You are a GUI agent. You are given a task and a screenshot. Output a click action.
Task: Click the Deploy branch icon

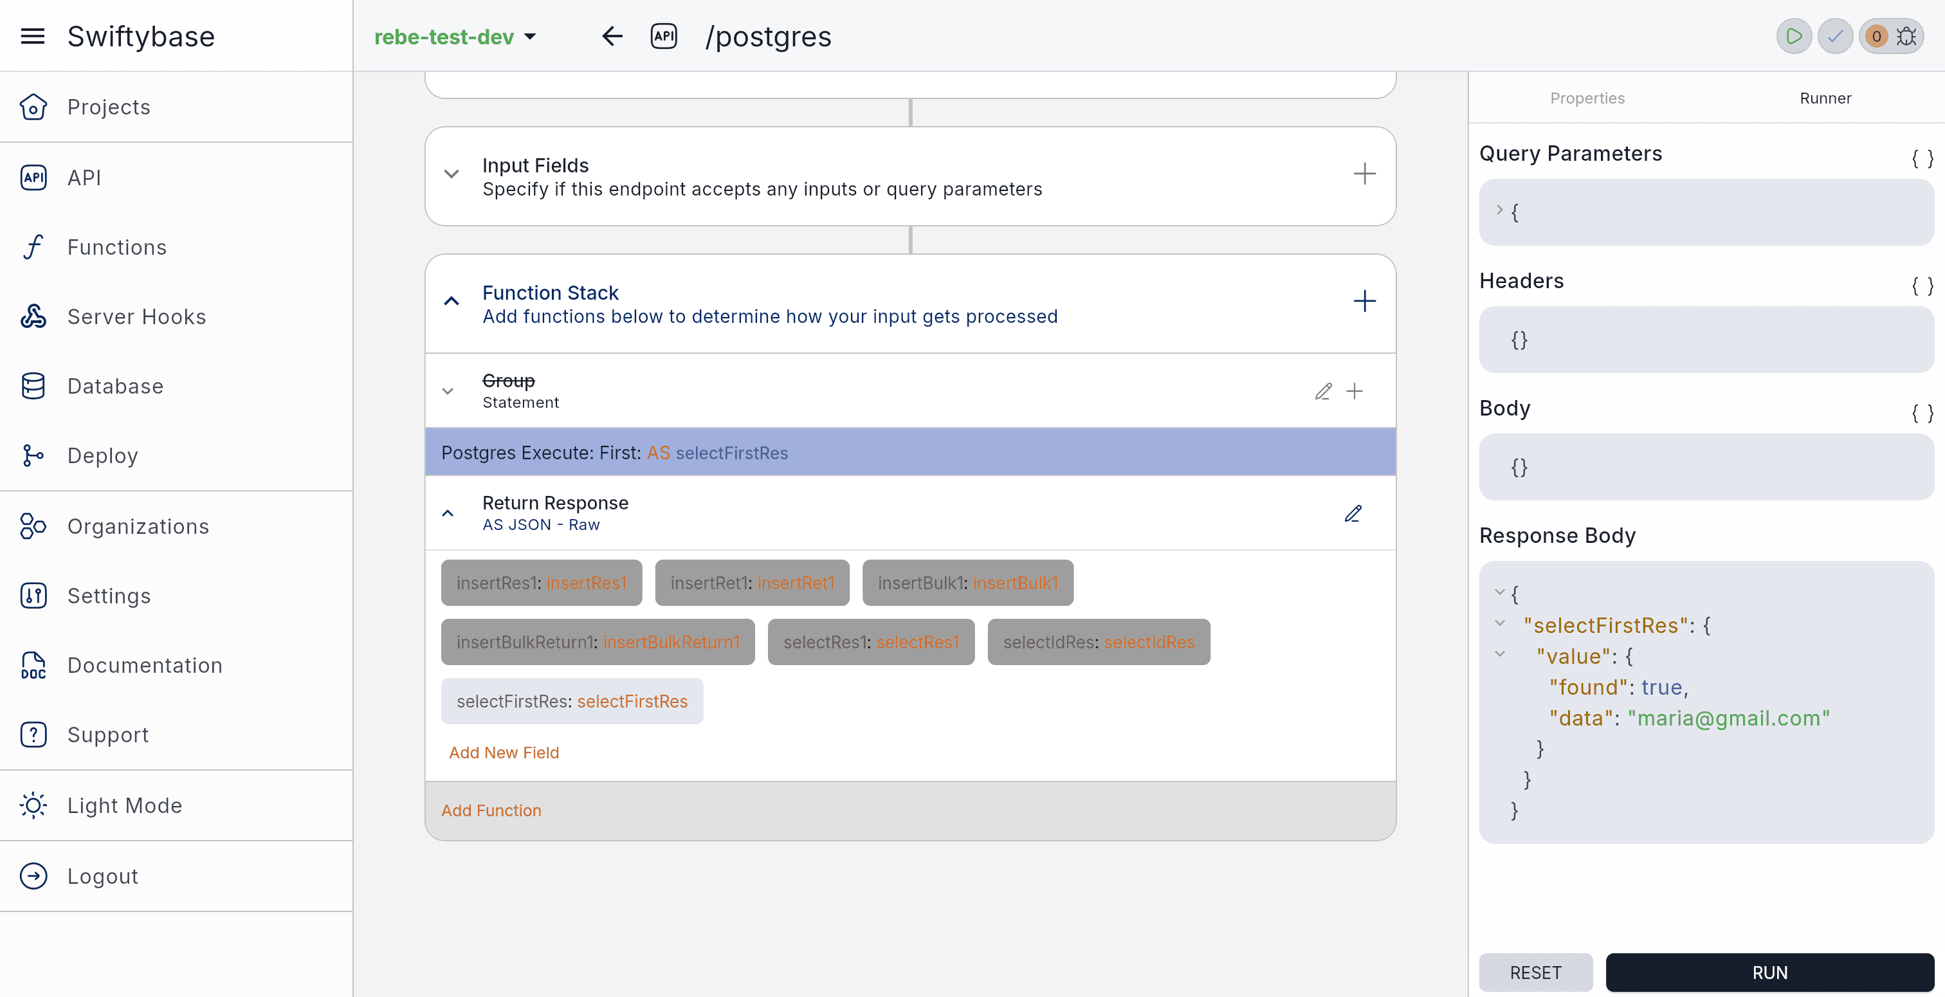tap(33, 455)
